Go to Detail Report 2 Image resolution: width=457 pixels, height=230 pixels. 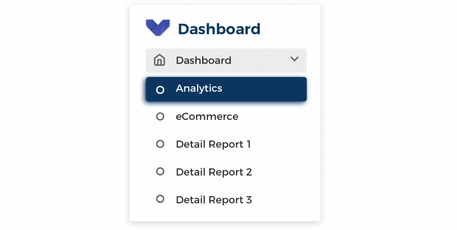tap(226, 172)
